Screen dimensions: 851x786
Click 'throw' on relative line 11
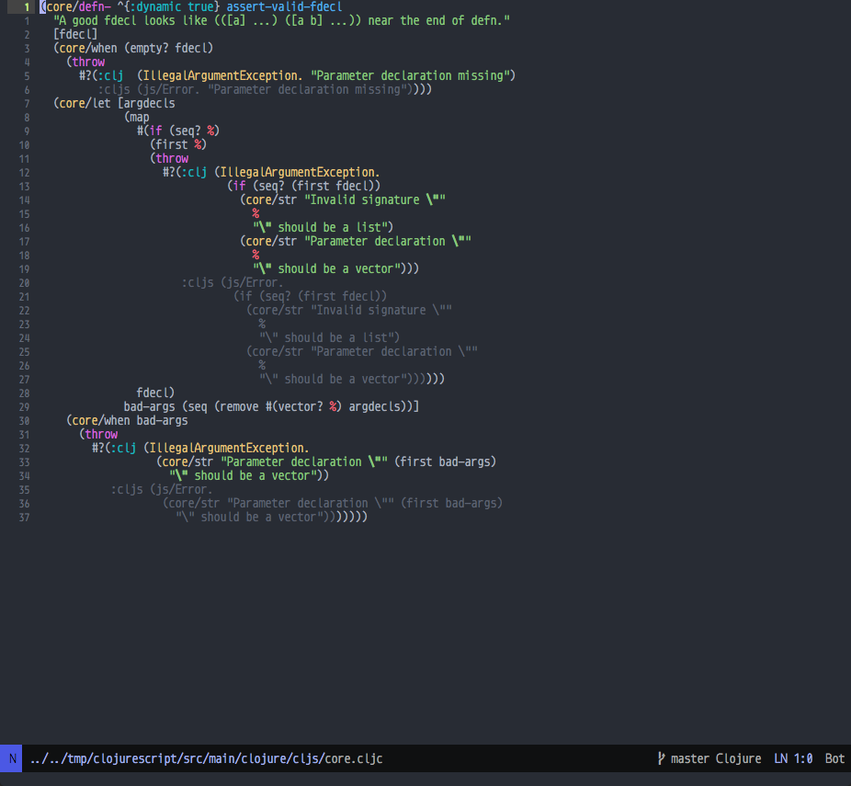172,158
